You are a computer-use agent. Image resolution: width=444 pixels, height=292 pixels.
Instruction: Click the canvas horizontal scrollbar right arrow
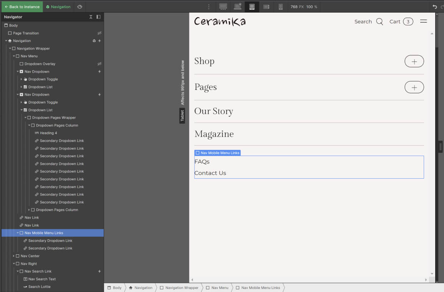click(x=426, y=280)
